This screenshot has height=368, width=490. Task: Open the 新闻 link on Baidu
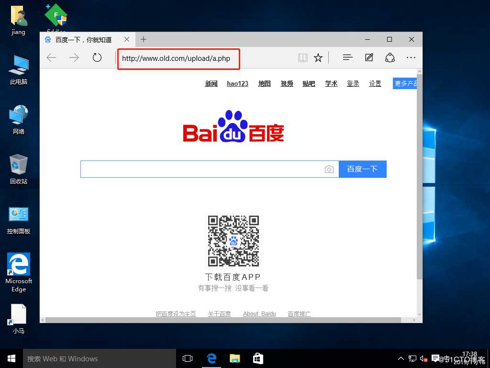[211, 83]
